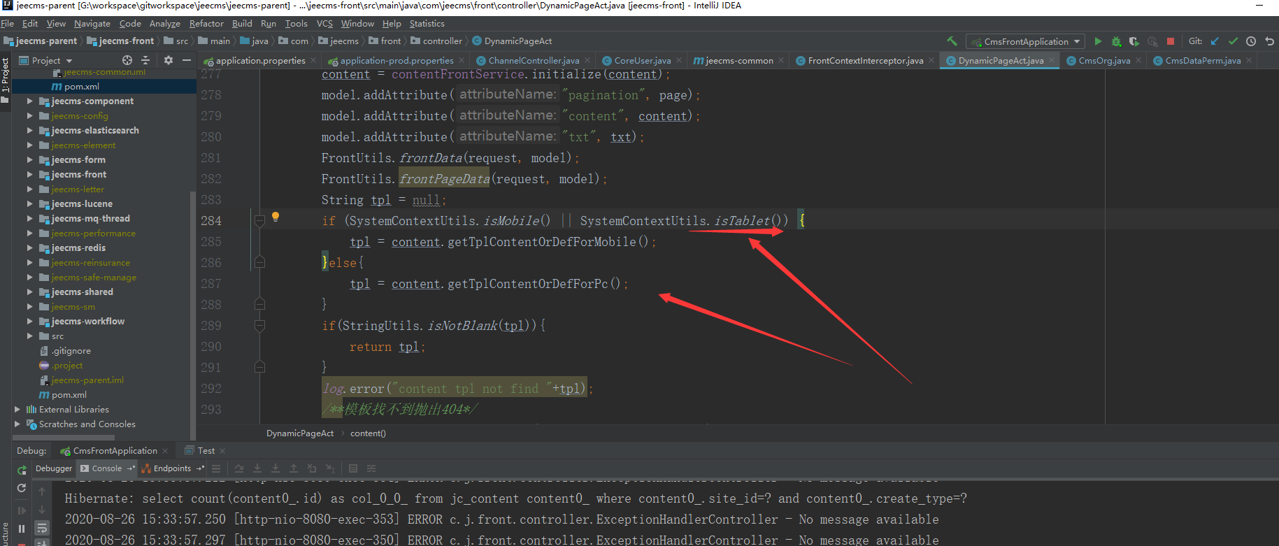The height and width of the screenshot is (546, 1279).
Task: Expand Scratches and Consoles node
Action: [17, 424]
